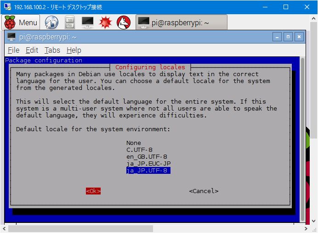Maximize the LXTerminal window

click(288, 37)
